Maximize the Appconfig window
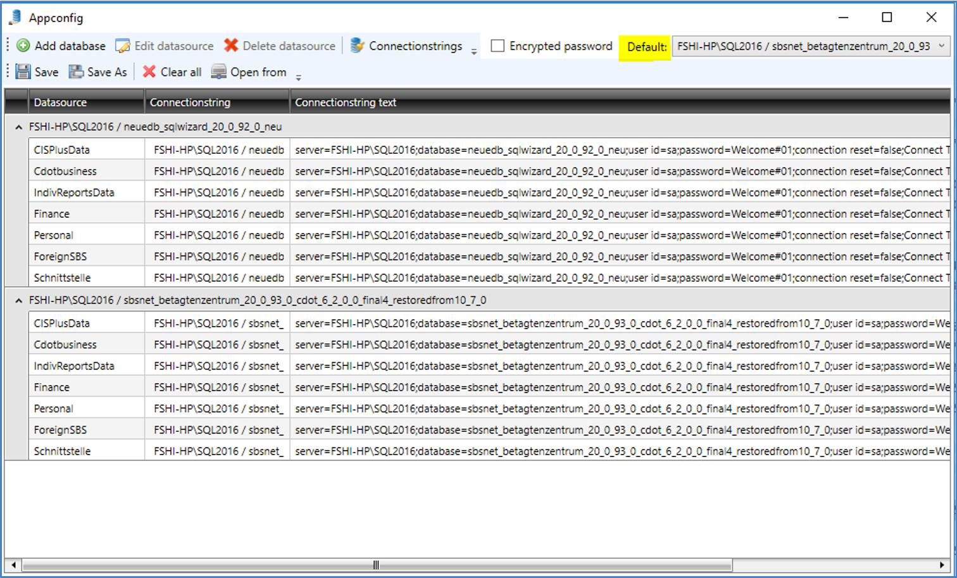Screen dimensions: 957x578 pos(887,17)
